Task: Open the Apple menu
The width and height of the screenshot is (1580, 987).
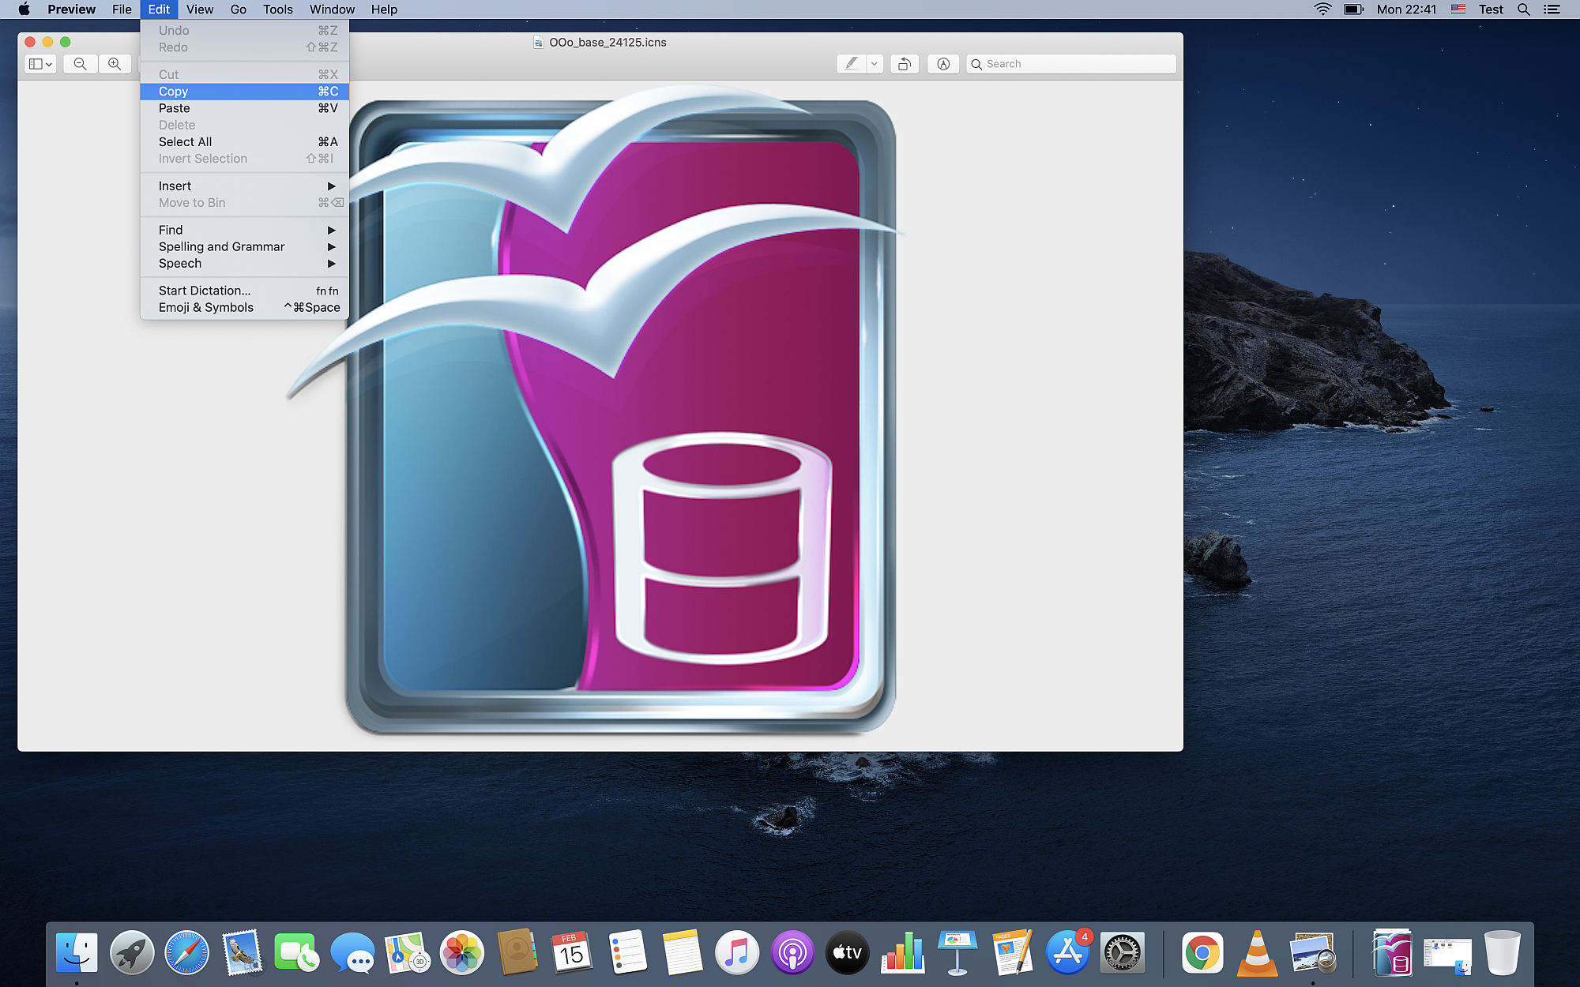Action: [24, 9]
